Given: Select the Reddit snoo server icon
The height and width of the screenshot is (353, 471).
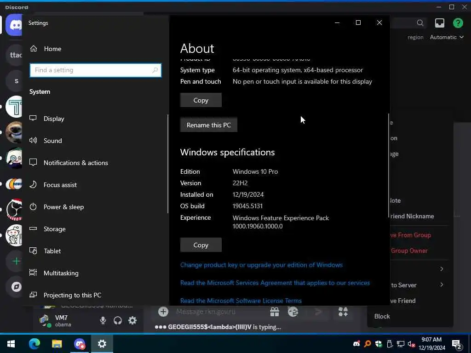Looking at the screenshot, I should click(14, 235).
